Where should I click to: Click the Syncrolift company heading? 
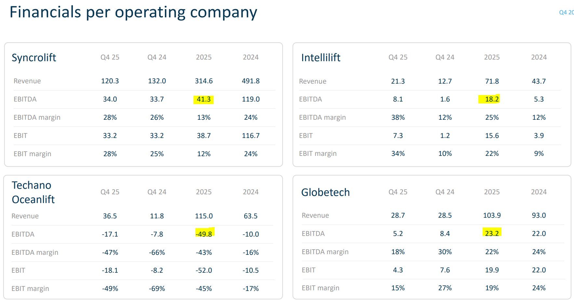pyautogui.click(x=34, y=58)
